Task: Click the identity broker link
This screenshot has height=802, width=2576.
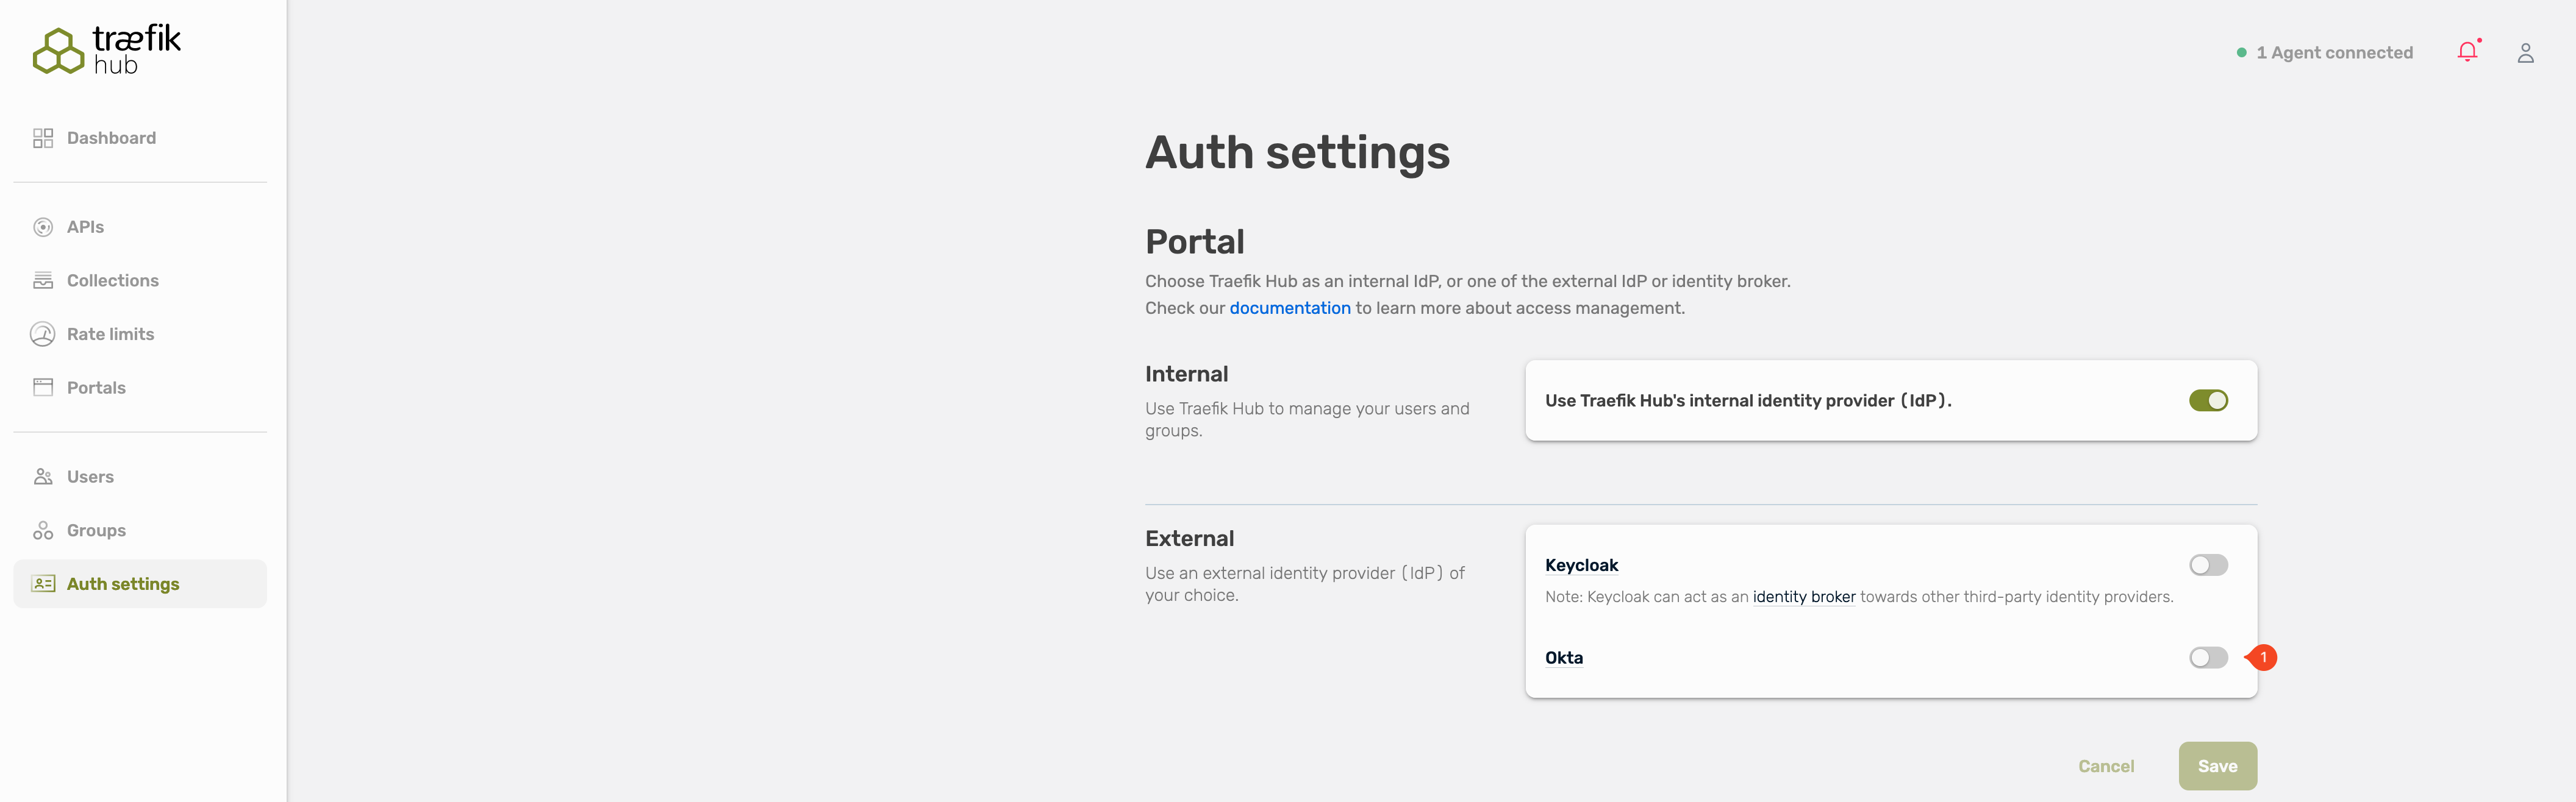Action: (x=1803, y=597)
